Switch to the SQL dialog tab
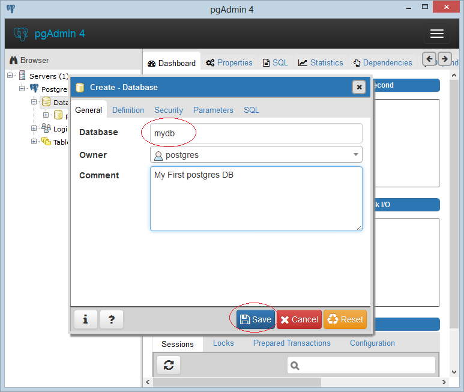The height and width of the screenshot is (392, 464). pos(252,110)
